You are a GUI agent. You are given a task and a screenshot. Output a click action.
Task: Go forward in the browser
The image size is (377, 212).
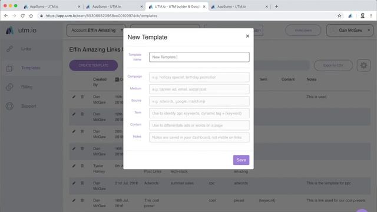pyautogui.click(x=14, y=16)
